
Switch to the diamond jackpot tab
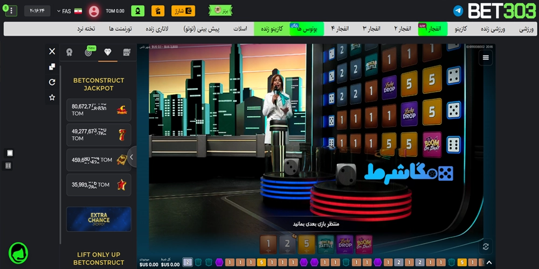108,52
